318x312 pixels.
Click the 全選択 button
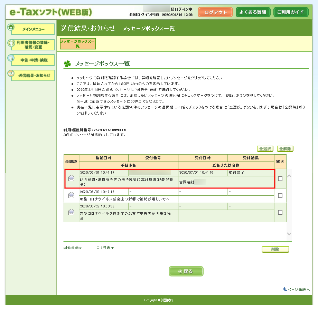pos(265,149)
